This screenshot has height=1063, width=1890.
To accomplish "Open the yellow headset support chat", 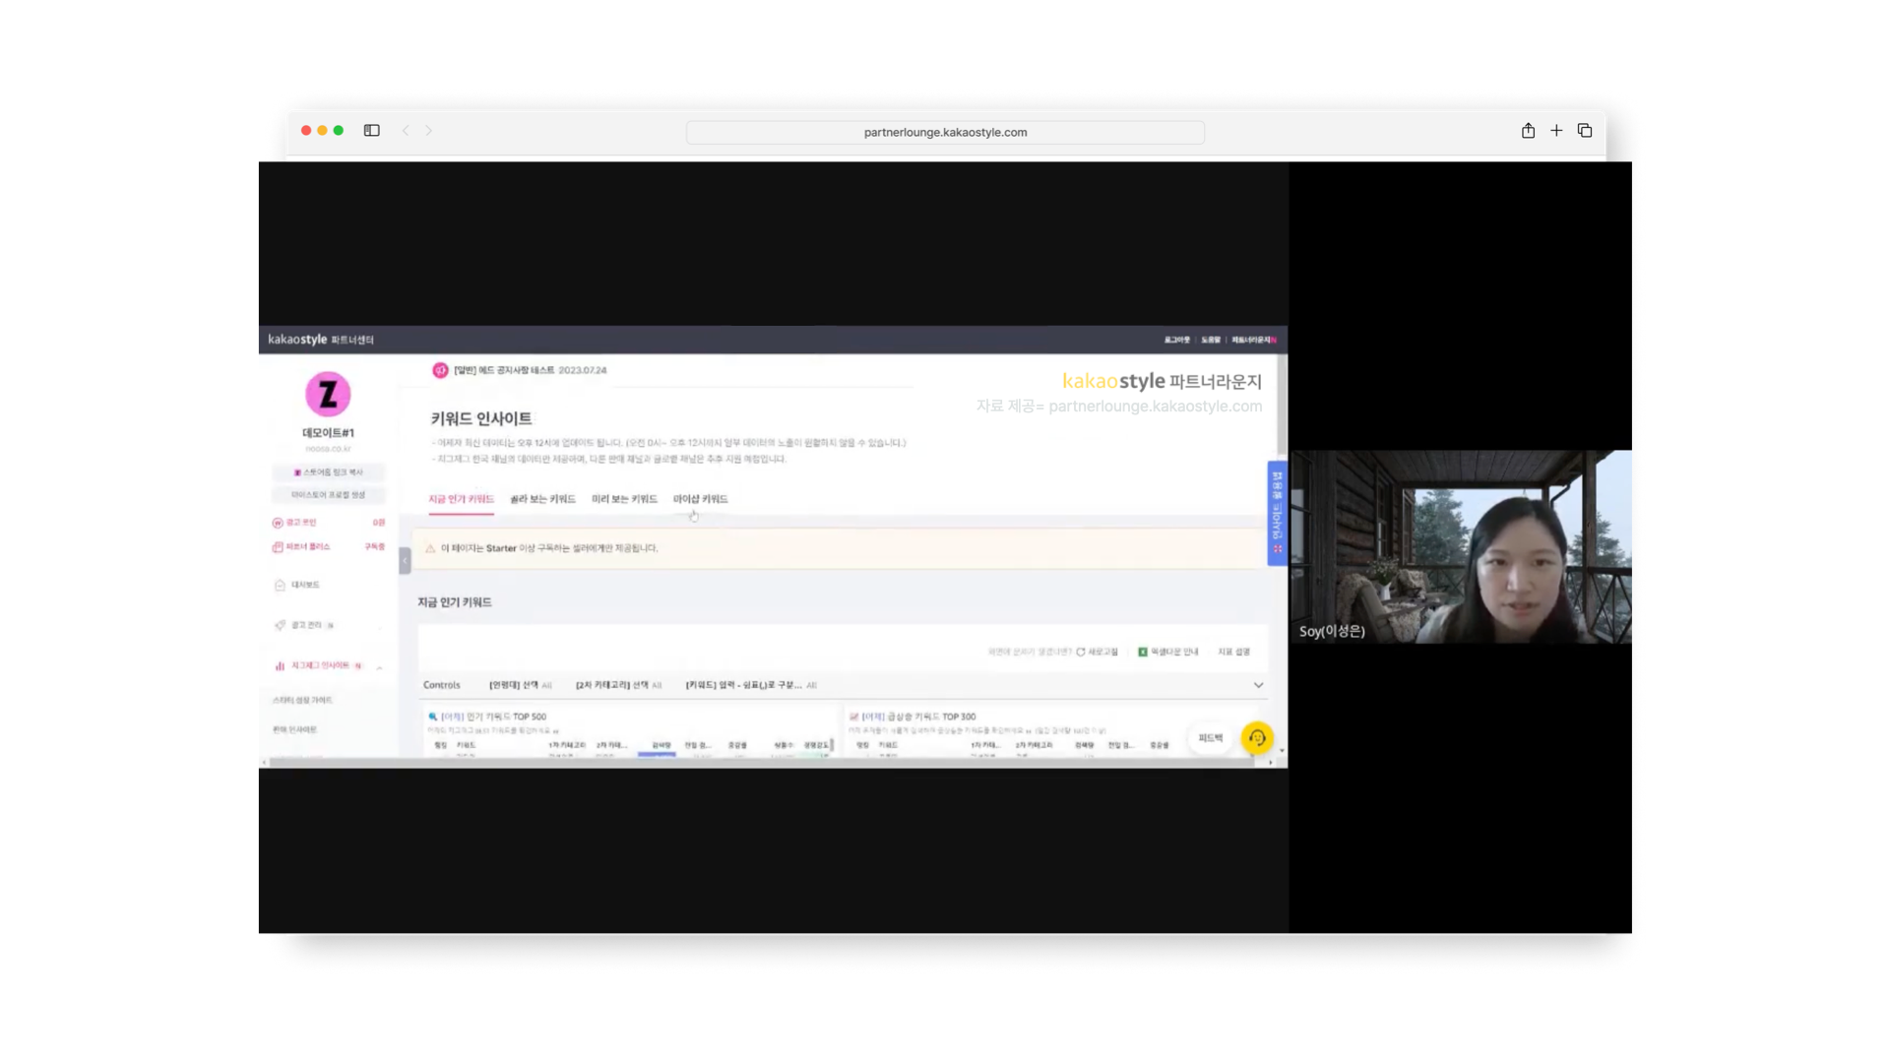I will (x=1257, y=737).
